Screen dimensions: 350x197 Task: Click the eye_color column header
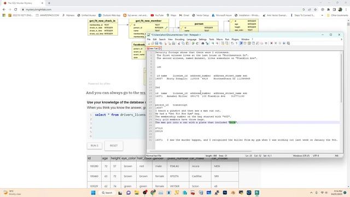[x=129, y=158]
